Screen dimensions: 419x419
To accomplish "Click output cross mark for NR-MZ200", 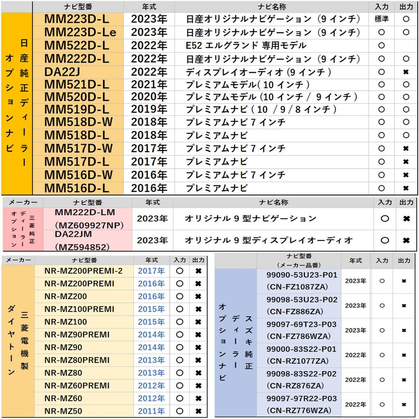I will (198, 296).
